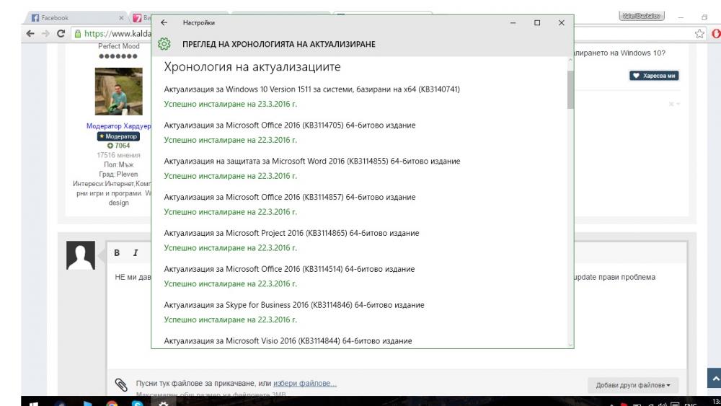Select the Office 2016 KB3114514 update entry
Screen dimensions: 721x406
point(289,269)
